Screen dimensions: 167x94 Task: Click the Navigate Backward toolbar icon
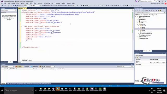click(x=3, y=6)
